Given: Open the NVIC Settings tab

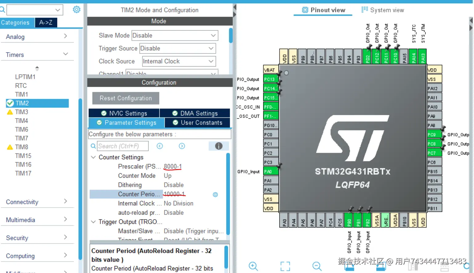Looking at the screenshot, I should 124,113.
